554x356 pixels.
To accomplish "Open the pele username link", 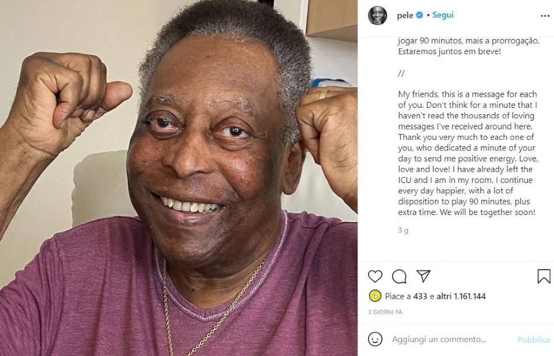I will [x=405, y=16].
